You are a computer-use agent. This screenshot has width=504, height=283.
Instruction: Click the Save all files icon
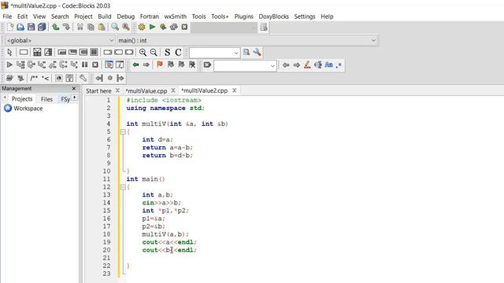tap(42, 27)
